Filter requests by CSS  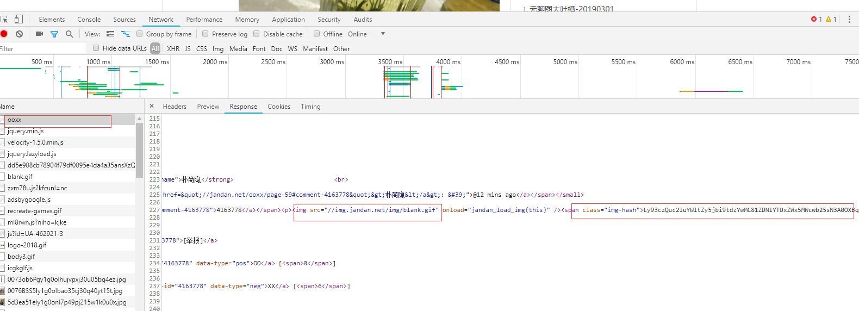pyautogui.click(x=202, y=48)
